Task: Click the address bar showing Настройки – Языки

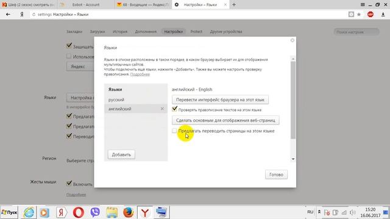Action: coord(189,15)
